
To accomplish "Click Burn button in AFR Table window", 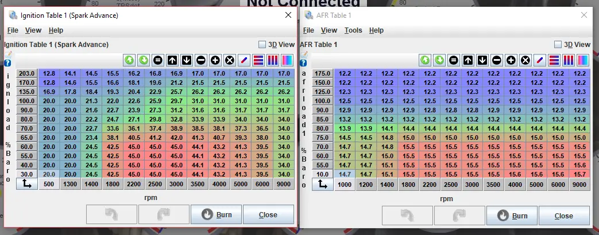I will coord(512,216).
